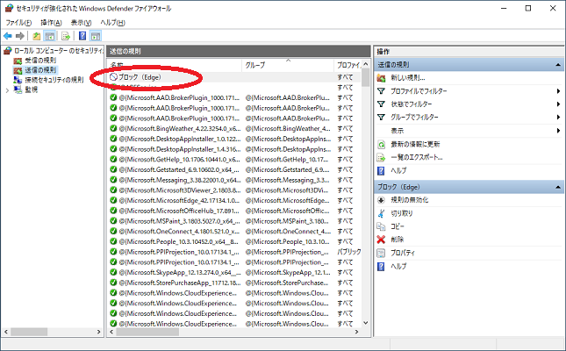Click the export icon beside 一覧のエクスポート
Viewport: 566px width, 351px height.
(381, 157)
